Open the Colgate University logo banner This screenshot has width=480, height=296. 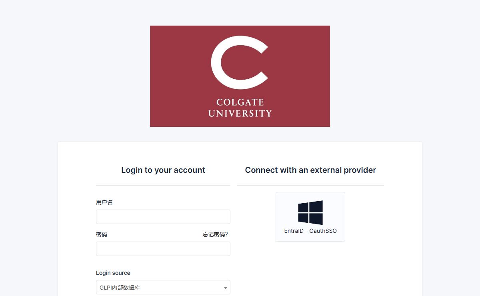(240, 76)
